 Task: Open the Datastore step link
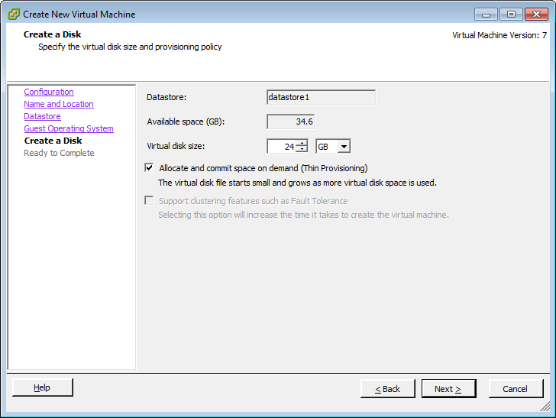point(42,116)
